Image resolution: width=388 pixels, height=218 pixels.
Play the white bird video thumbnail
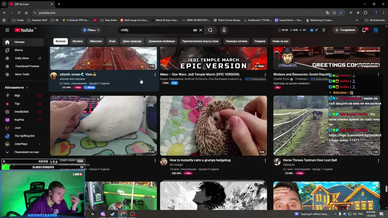coord(103,126)
